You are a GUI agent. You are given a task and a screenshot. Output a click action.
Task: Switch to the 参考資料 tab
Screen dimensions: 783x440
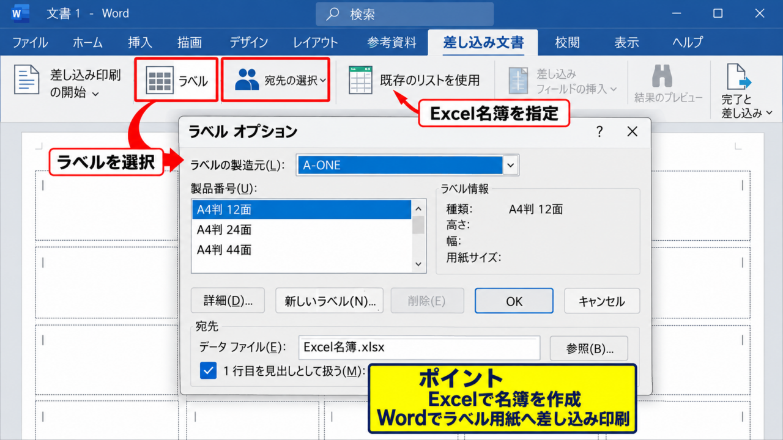[392, 42]
